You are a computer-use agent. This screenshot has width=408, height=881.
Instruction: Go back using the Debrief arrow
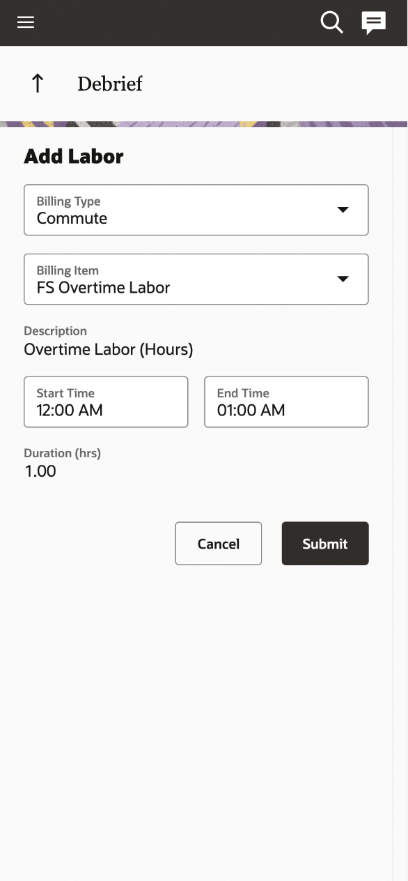coord(38,84)
